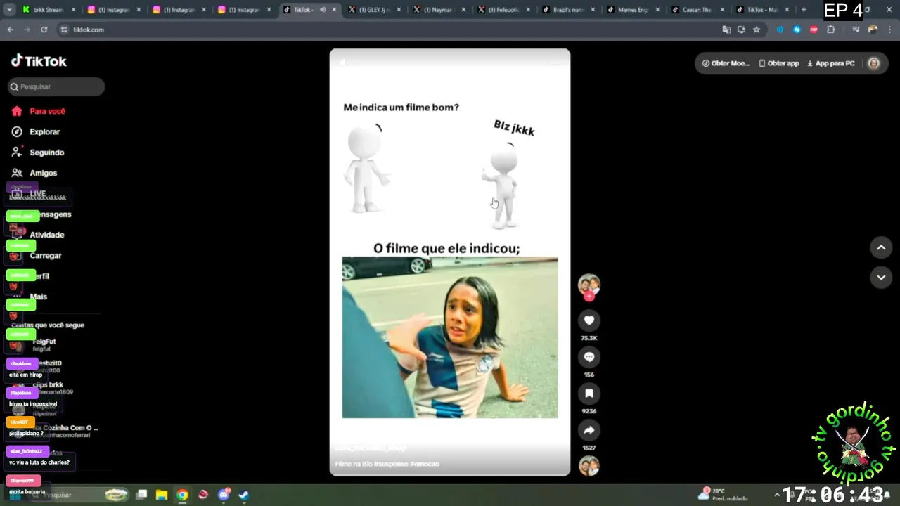900x506 pixels.
Task: Open the Chrome extensions puzzle icon
Action: tap(831, 30)
